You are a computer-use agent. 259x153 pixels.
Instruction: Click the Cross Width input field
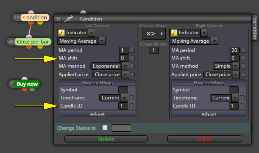(154, 50)
